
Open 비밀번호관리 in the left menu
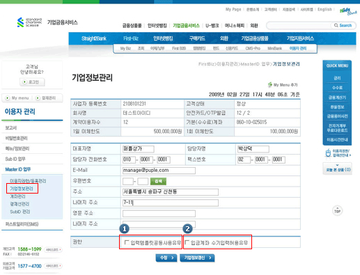[x=16, y=139]
